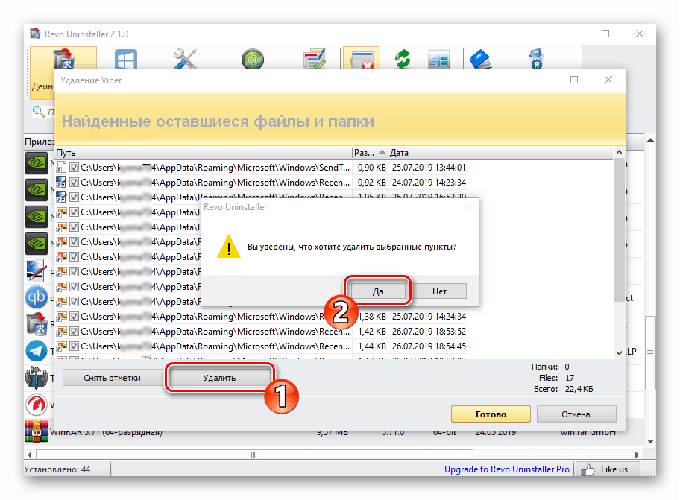This screenshot has width=680, height=500.
Task: Click the main window's vertical scrollbar down arrow
Action: [x=650, y=442]
